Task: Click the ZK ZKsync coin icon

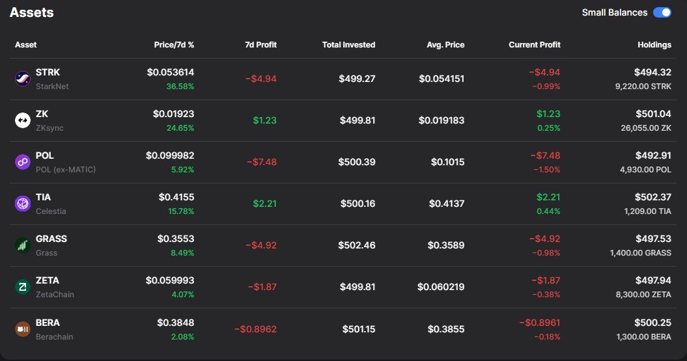Action: [23, 120]
